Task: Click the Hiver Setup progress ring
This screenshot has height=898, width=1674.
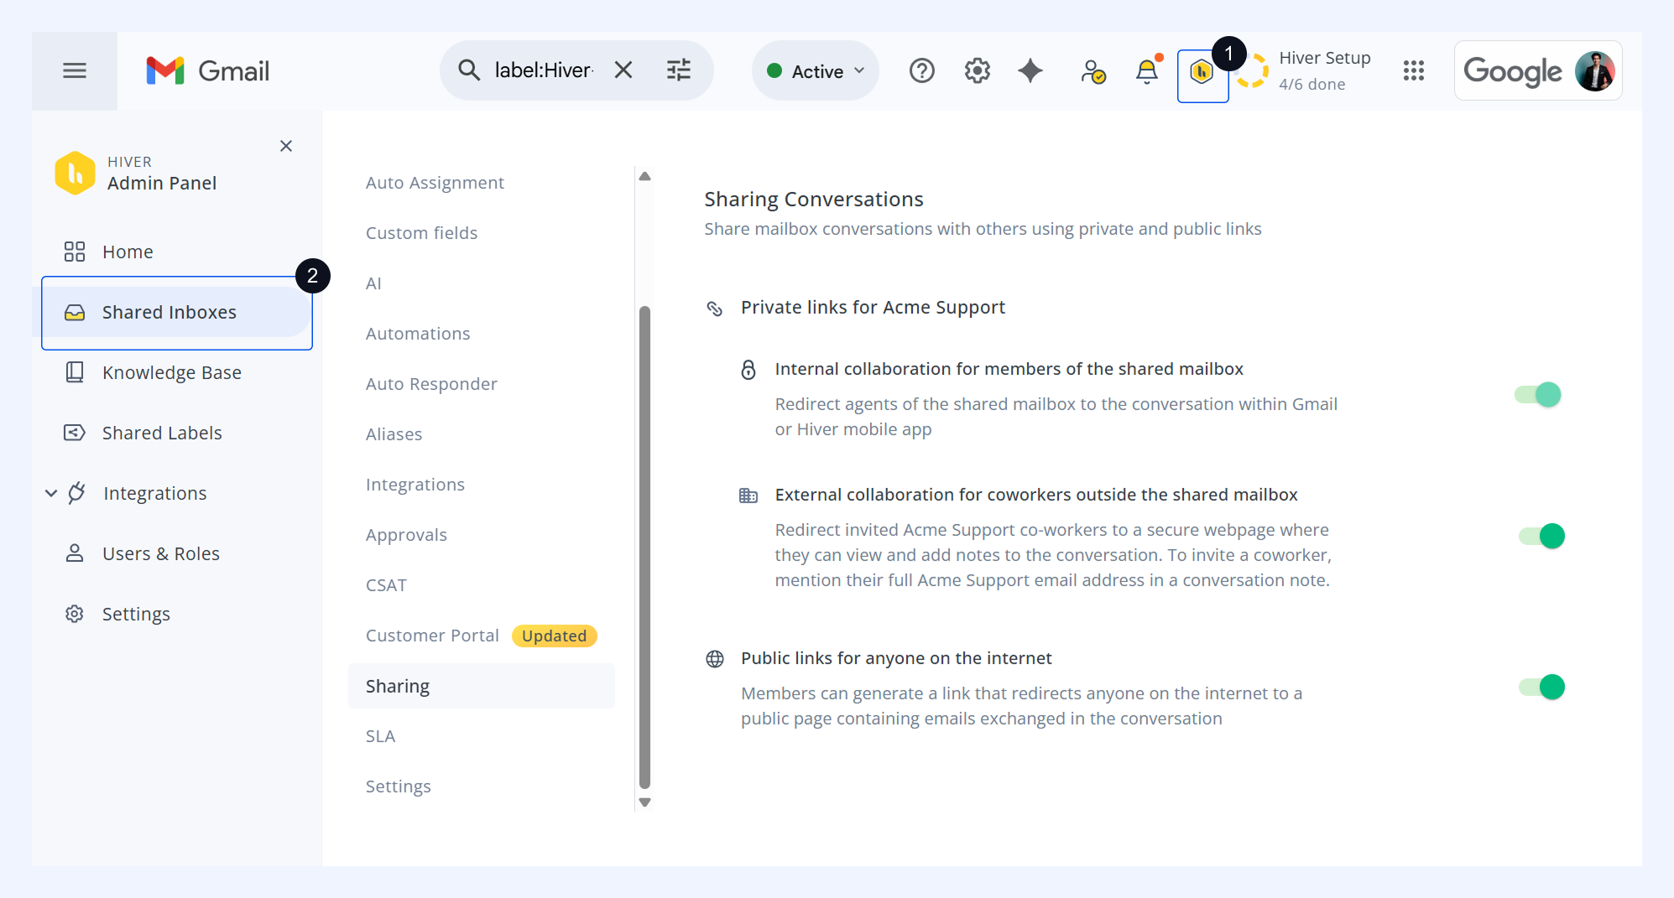Action: (x=1252, y=71)
